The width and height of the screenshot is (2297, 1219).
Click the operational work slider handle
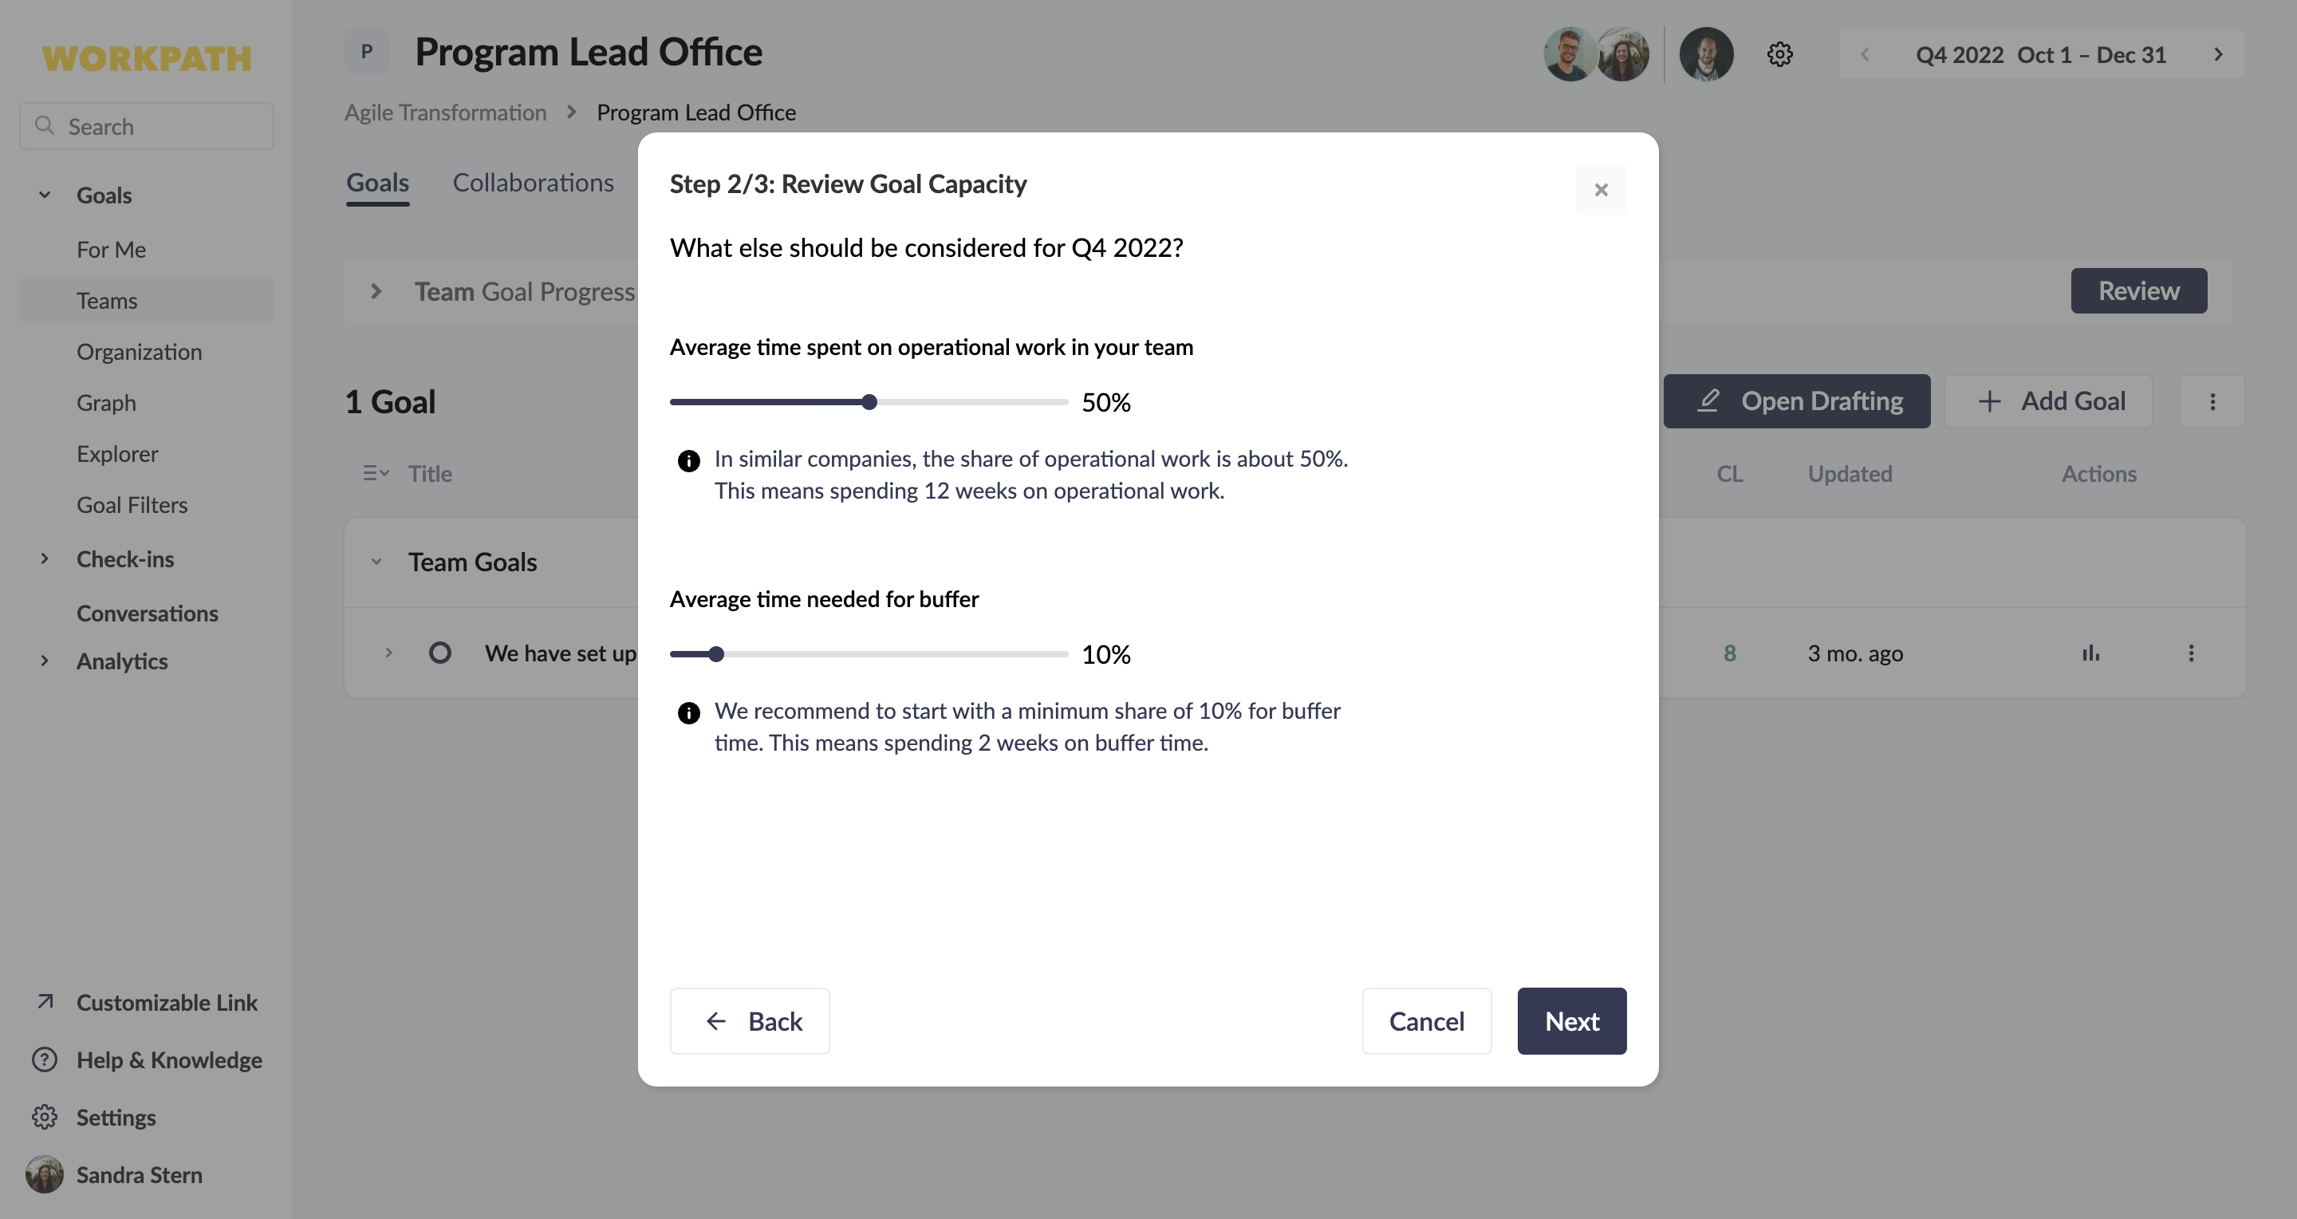tap(869, 402)
